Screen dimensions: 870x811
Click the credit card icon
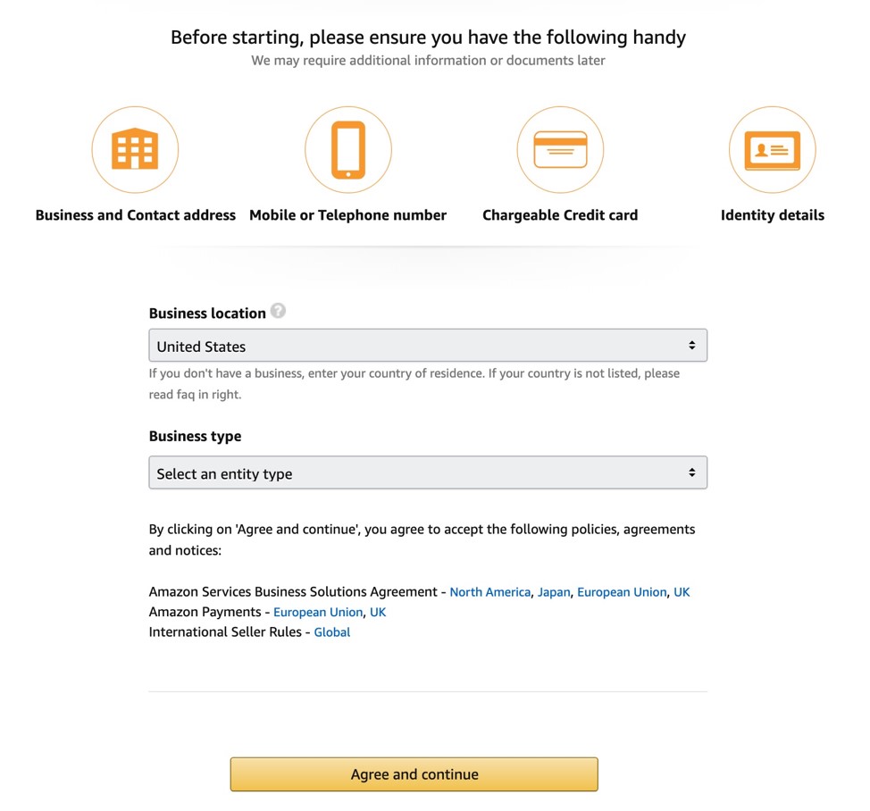pos(560,149)
